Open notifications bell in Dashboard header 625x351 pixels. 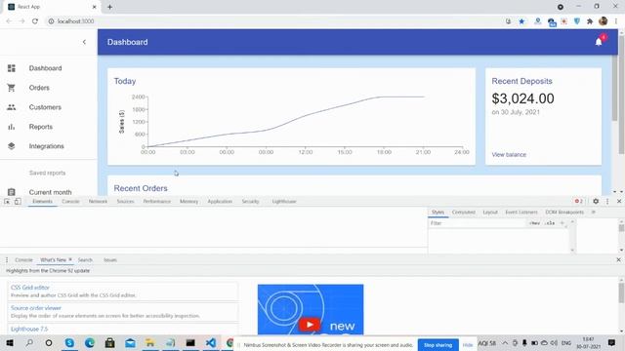599,42
